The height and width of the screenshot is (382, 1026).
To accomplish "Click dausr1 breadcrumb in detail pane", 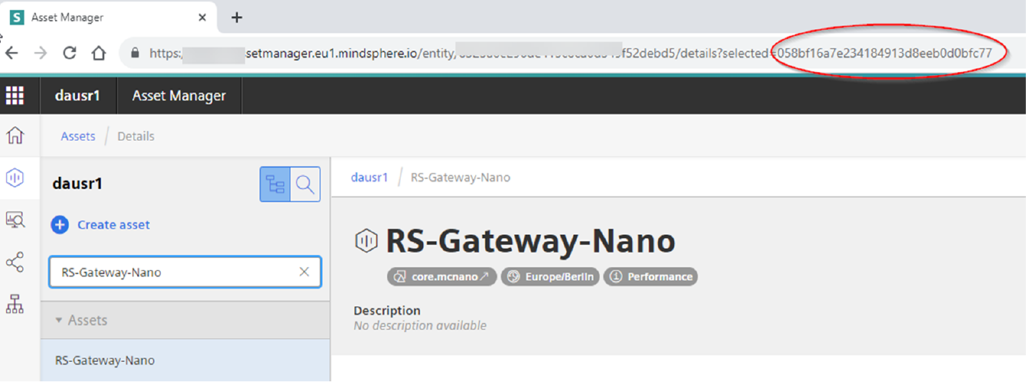I will pyautogui.click(x=369, y=177).
